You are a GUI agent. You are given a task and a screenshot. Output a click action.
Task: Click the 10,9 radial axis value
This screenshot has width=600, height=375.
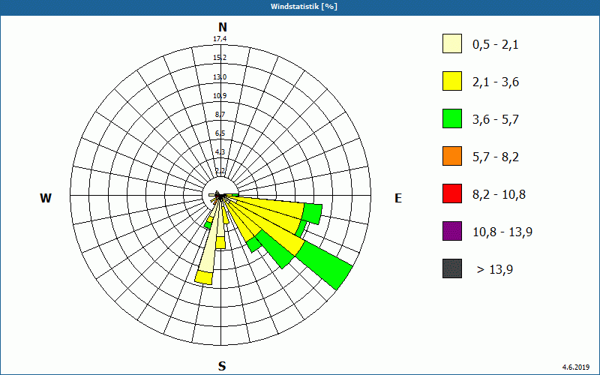pos(220,96)
